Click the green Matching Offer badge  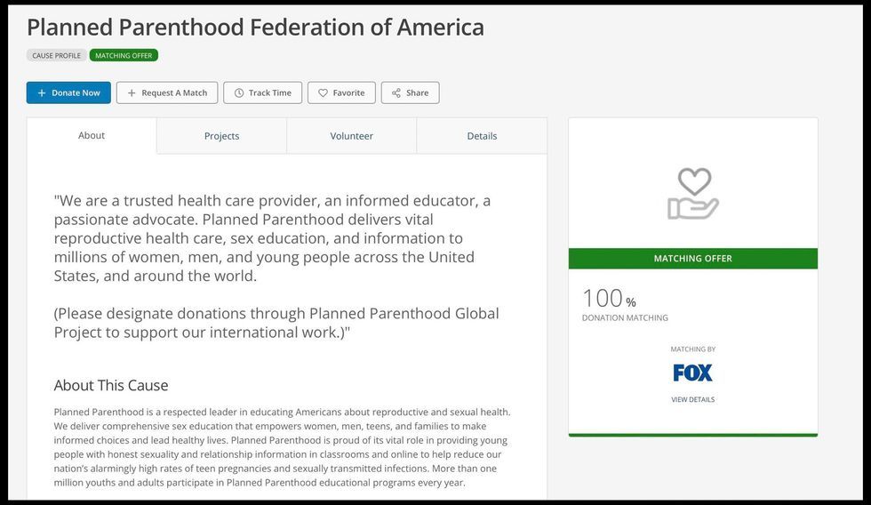pos(124,56)
